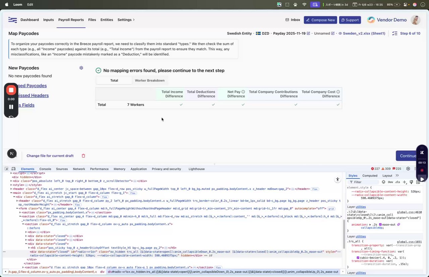The height and width of the screenshot is (277, 429).
Task: Open the Layout pane tab
Action: point(387,176)
